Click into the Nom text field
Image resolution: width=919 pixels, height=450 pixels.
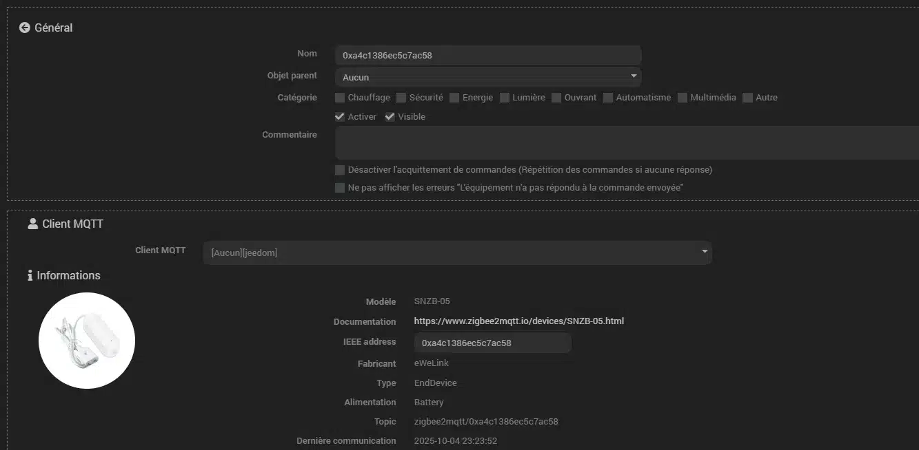(488, 55)
